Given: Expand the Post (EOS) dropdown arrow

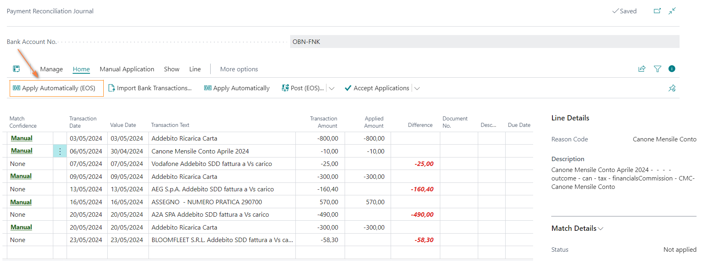Looking at the screenshot, I should click(332, 88).
